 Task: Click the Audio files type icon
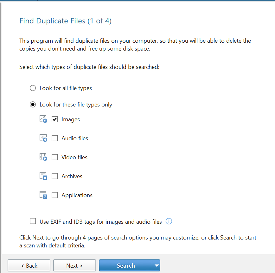pos(43,138)
